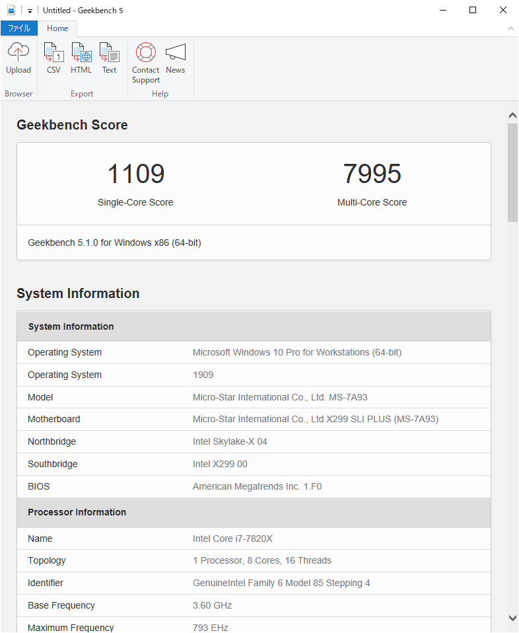The height and width of the screenshot is (633, 519).
Task: Click Microsoft Windows 10 Pro for Workstations value
Action: click(x=297, y=352)
